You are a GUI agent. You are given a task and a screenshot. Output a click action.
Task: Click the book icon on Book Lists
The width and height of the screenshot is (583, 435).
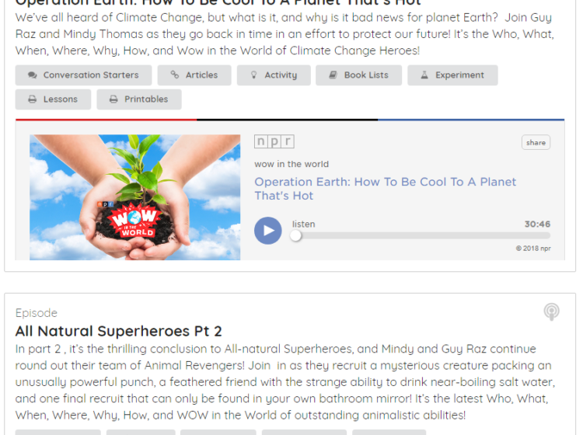(x=333, y=75)
